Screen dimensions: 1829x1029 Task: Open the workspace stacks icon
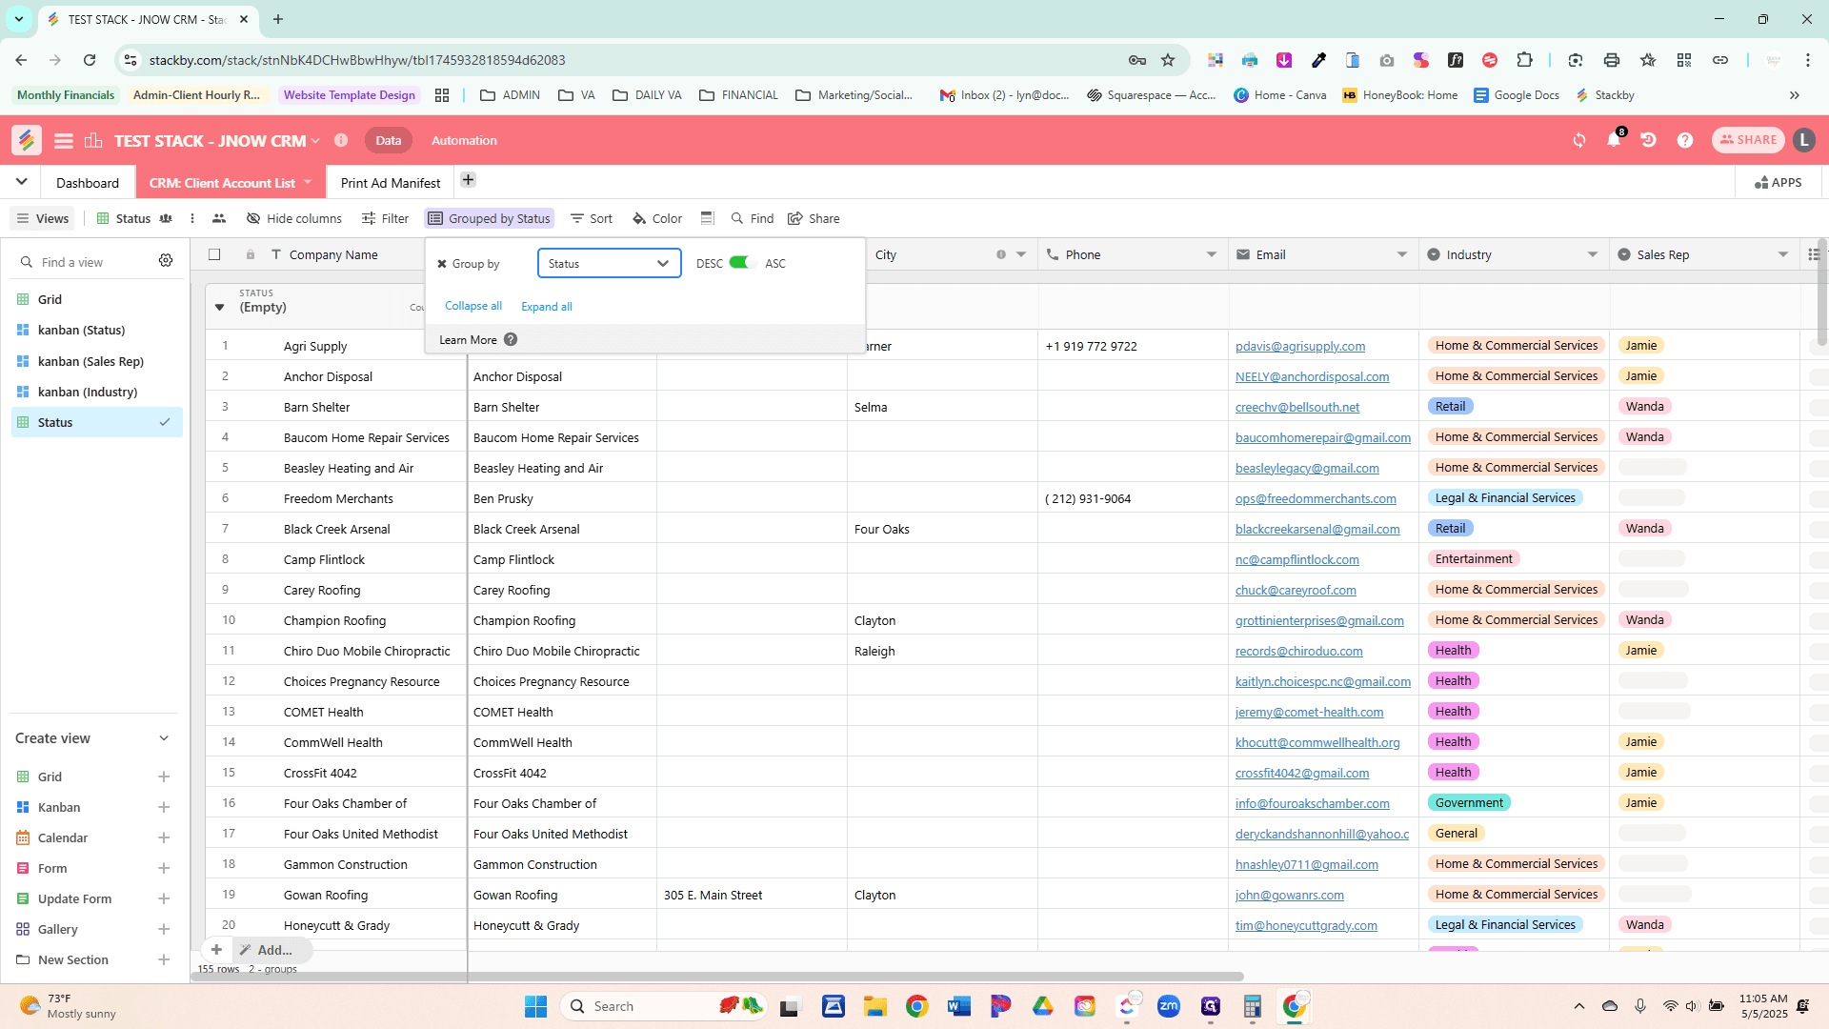coord(93,140)
